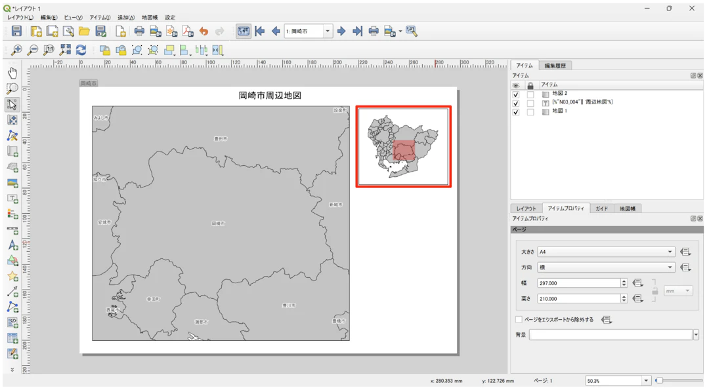Click the refresh view icon
This screenshot has height=390, width=709.
[81, 50]
